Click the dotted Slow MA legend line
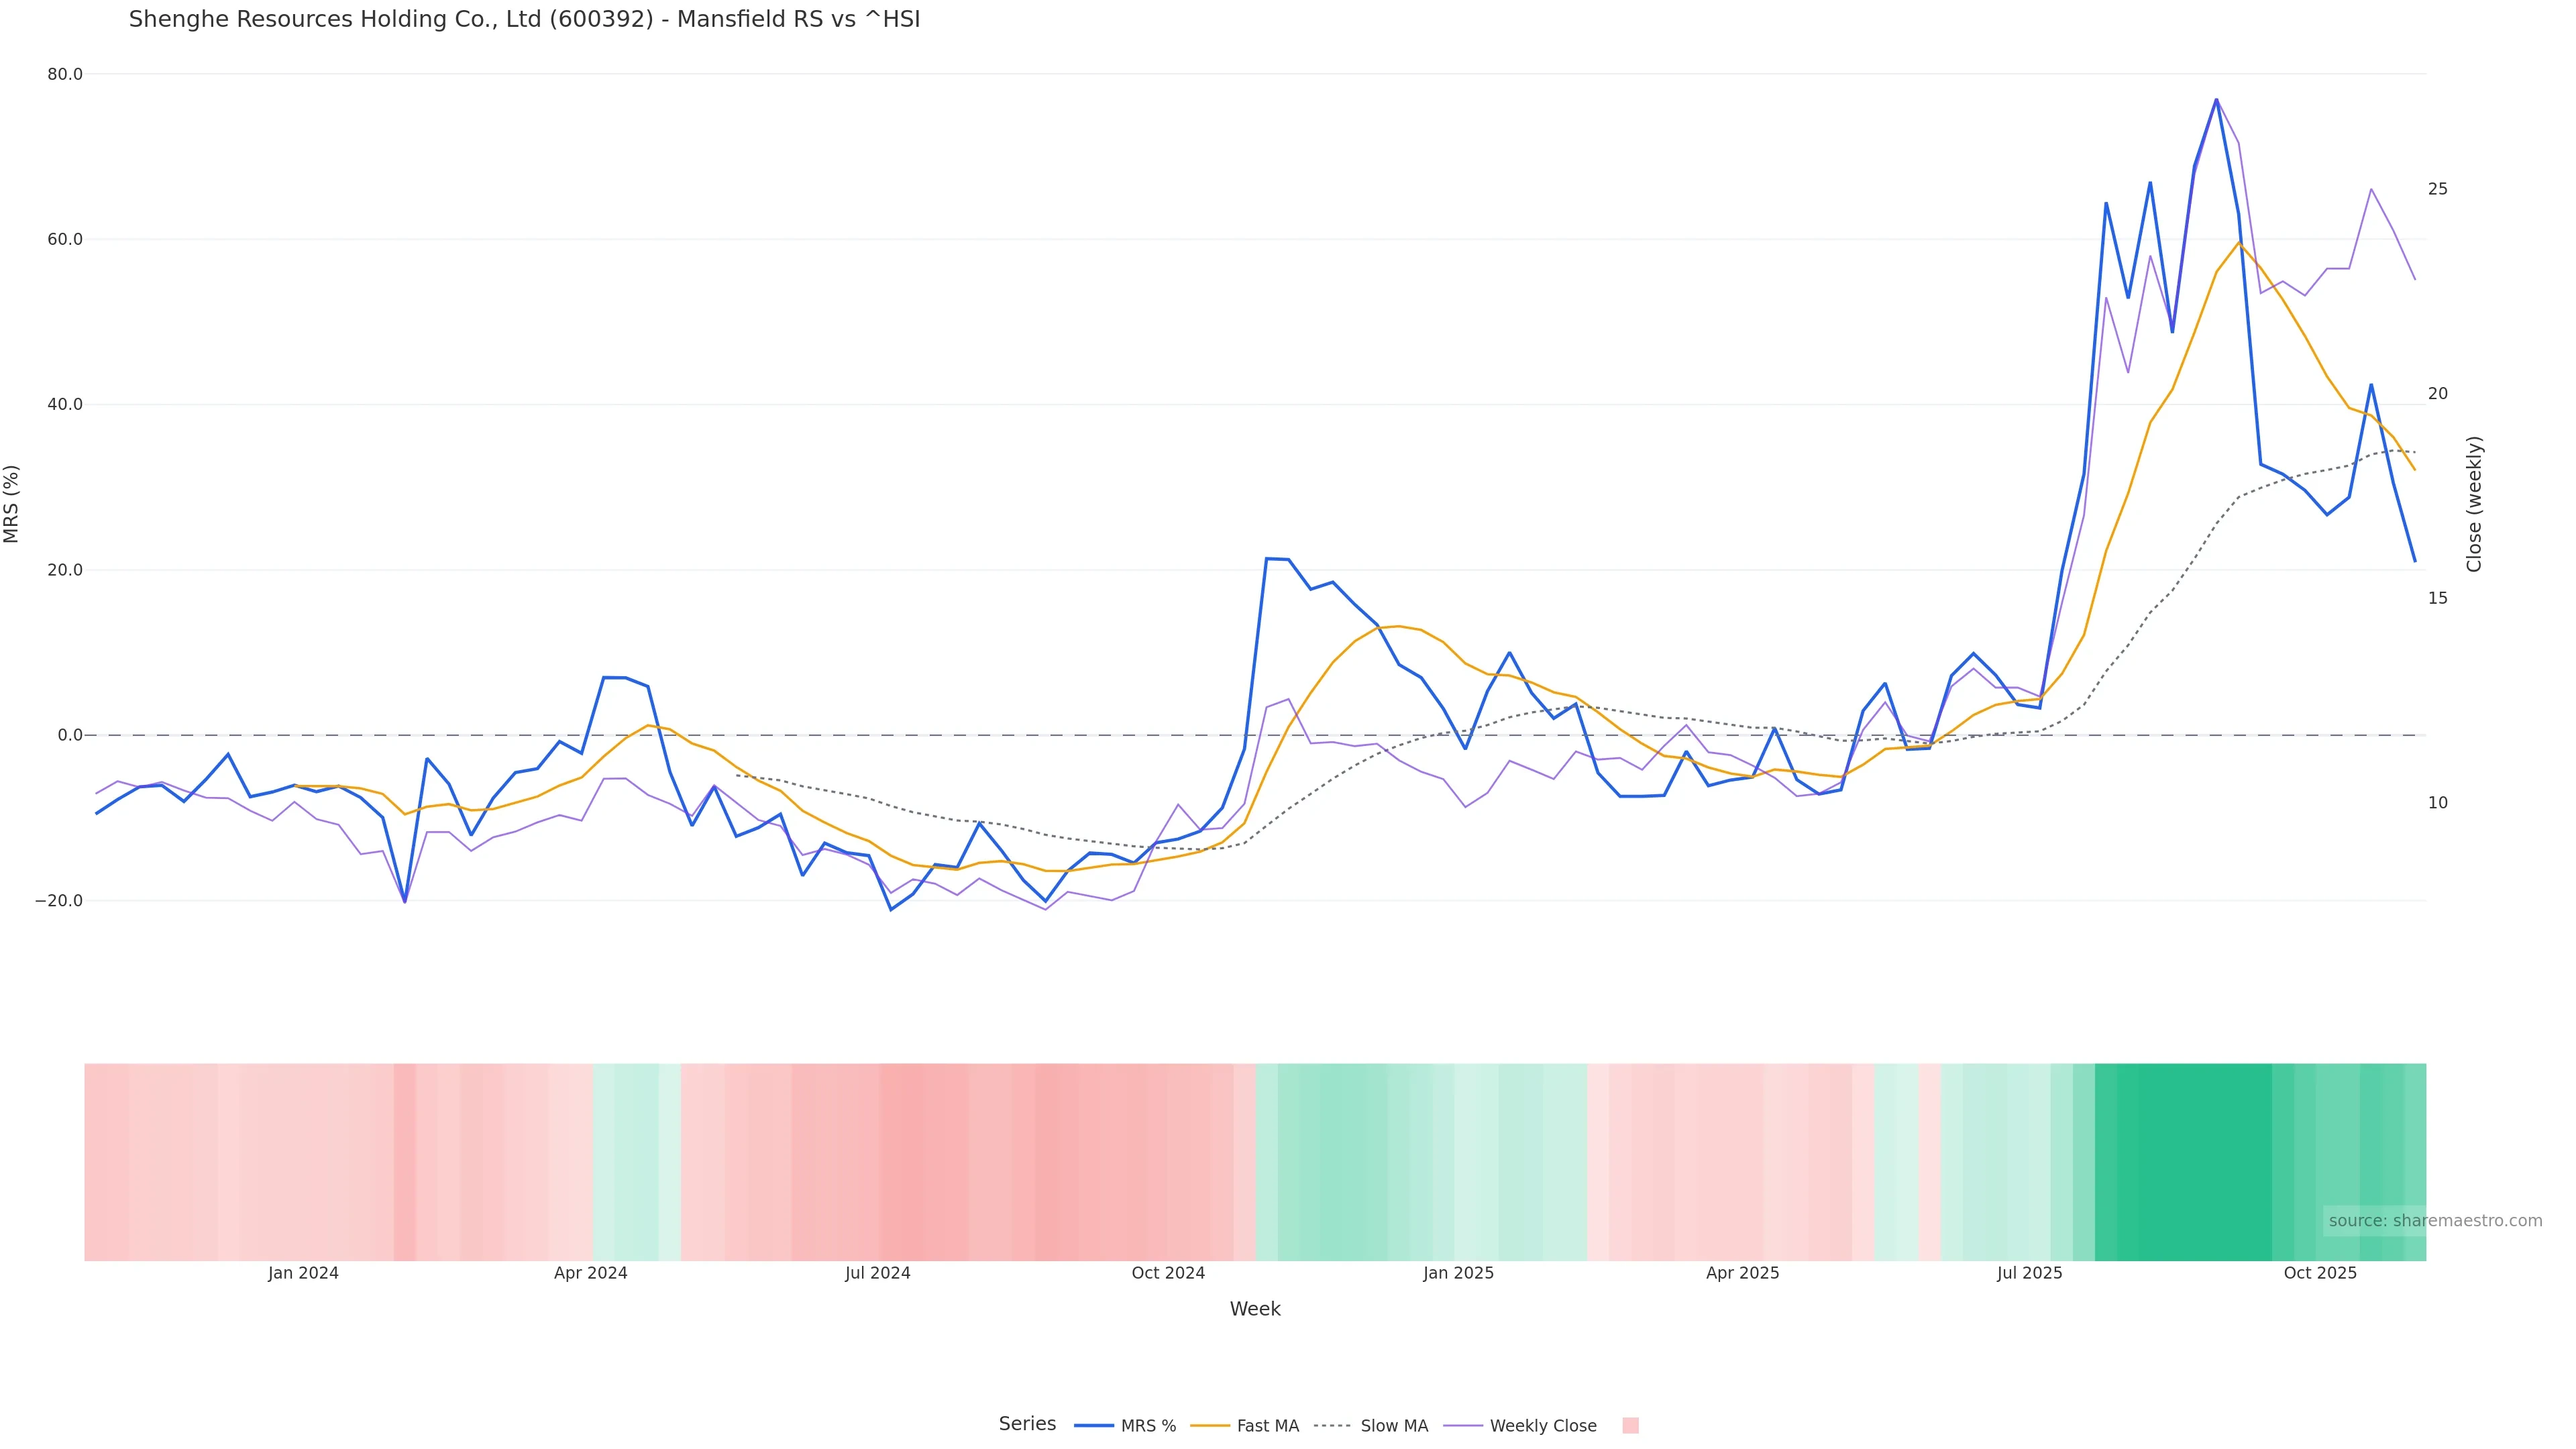Viewport: 2576px width, 1449px height. pos(1332,1426)
